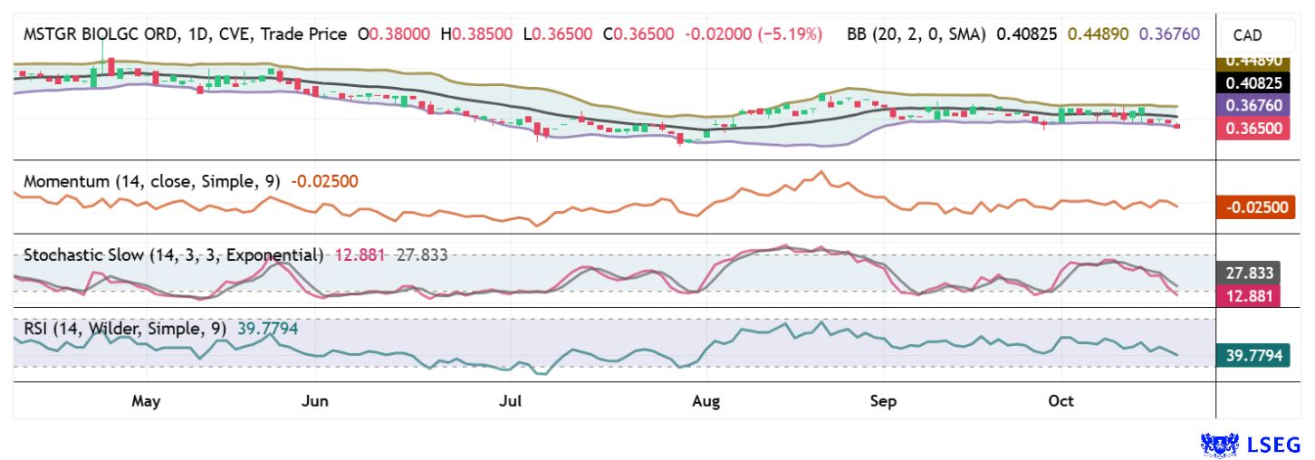Click the -0.02000 (-5.19%) change value
The height and width of the screenshot is (460, 1315).
tap(753, 34)
